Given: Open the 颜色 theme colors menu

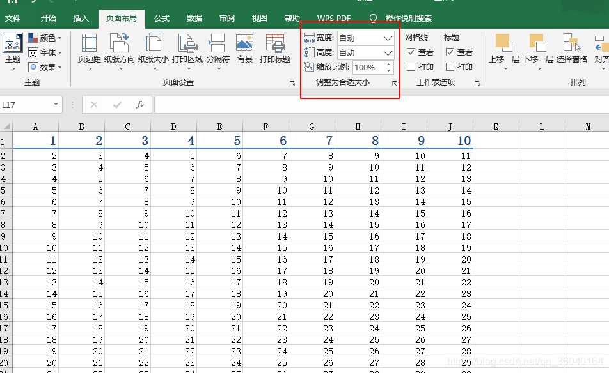Looking at the screenshot, I should click(x=45, y=38).
